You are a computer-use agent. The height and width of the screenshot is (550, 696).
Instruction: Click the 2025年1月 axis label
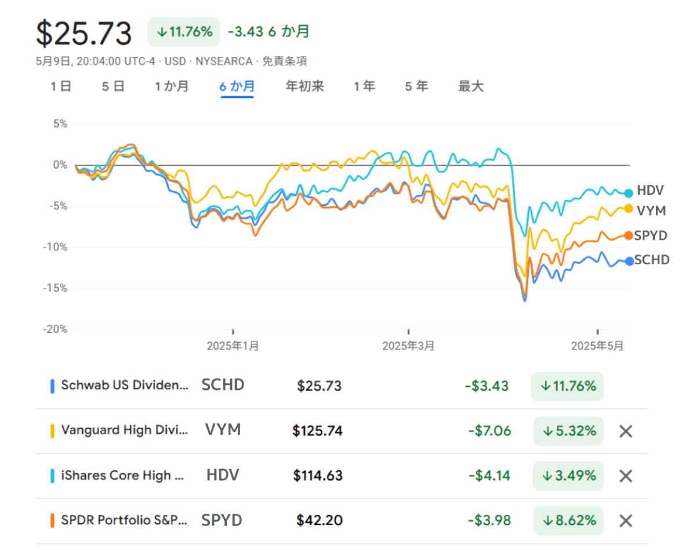click(233, 346)
